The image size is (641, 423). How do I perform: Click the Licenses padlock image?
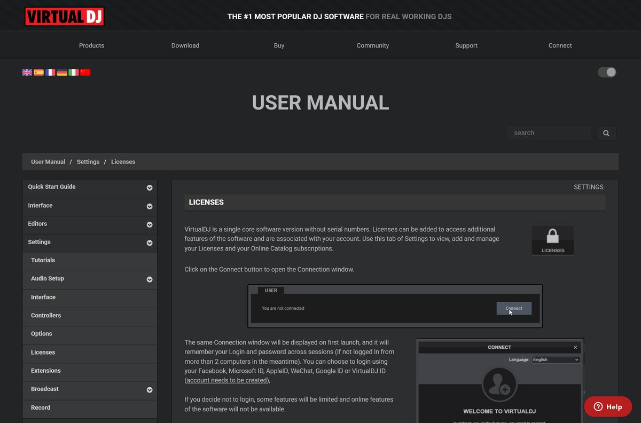point(553,240)
